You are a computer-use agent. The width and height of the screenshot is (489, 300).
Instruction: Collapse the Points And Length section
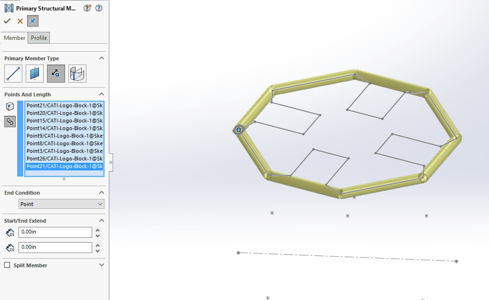point(101,94)
